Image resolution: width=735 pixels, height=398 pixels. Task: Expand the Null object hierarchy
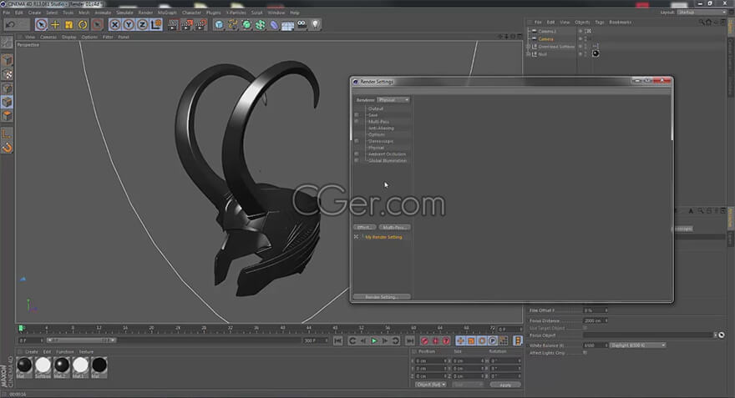[x=528, y=54]
